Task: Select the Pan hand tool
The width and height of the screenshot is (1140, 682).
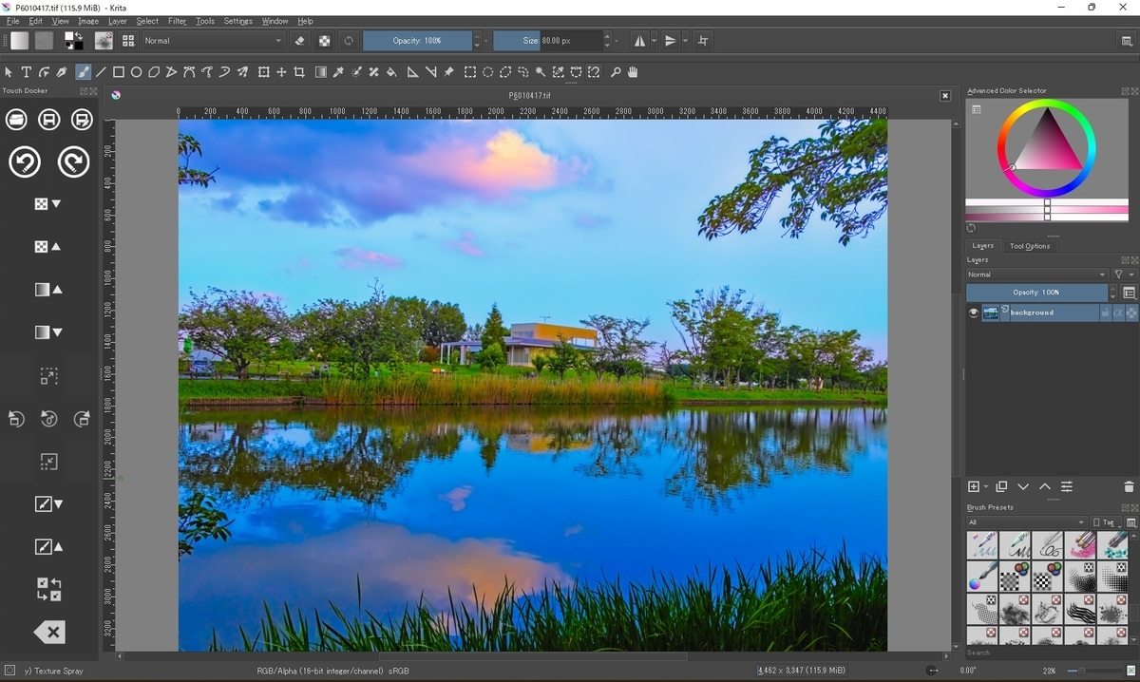Action: pos(633,72)
